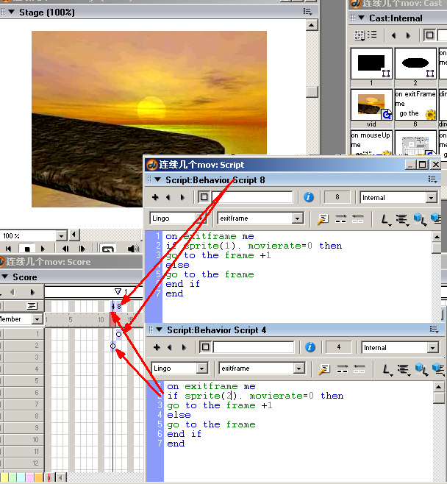Open Script 8 pane options menu icon
The height and width of the screenshot is (484, 447).
click(432, 179)
